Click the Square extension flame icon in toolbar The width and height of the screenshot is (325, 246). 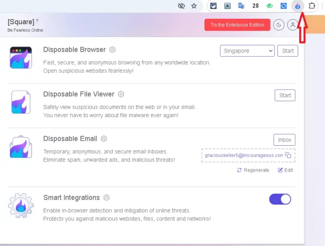click(x=297, y=6)
